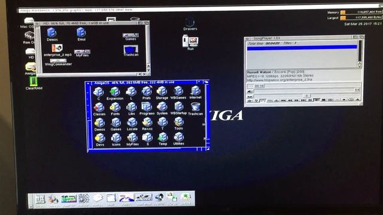Skip to previous track in SongPlayer
This screenshot has height=215, width=383.
point(283,100)
